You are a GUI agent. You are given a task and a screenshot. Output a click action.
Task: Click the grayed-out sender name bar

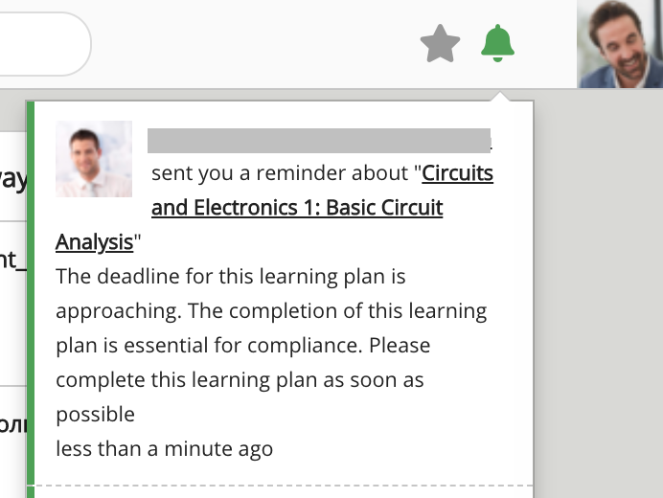click(319, 140)
